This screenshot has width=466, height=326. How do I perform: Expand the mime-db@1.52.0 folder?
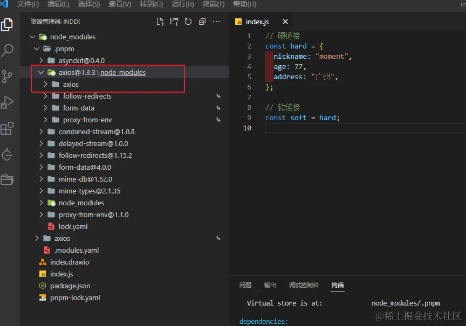41,179
